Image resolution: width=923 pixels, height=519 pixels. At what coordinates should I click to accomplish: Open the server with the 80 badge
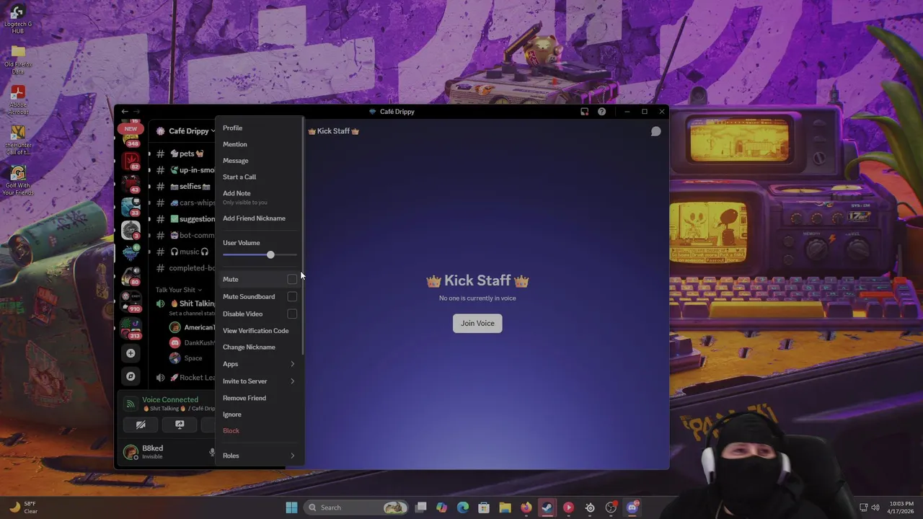tap(131, 275)
